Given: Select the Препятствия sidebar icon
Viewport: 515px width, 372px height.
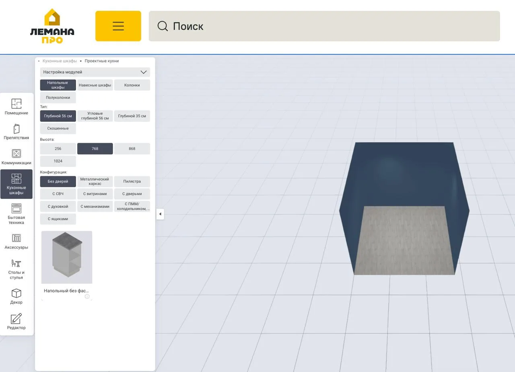Looking at the screenshot, I should (x=16, y=132).
